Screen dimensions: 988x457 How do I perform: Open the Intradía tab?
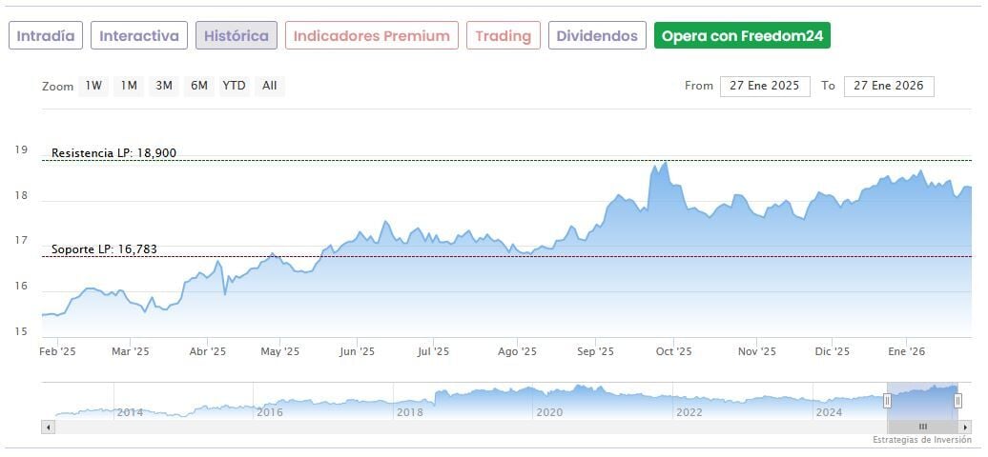[x=46, y=36]
